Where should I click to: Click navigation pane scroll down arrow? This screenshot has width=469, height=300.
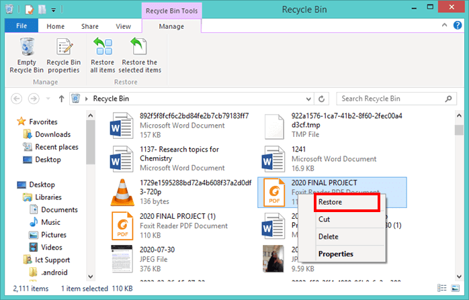coord(91,277)
